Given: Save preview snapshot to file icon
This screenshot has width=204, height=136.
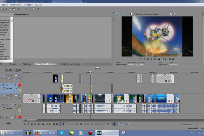Looking at the screenshot, I should tap(174, 14).
